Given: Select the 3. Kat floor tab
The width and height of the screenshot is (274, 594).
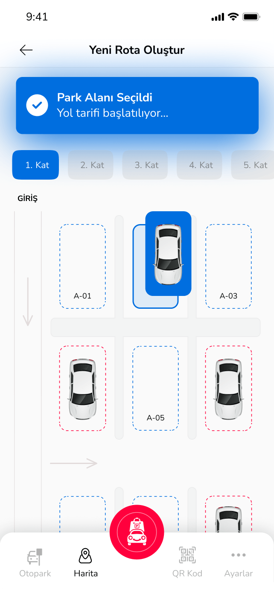Looking at the screenshot, I should [145, 165].
